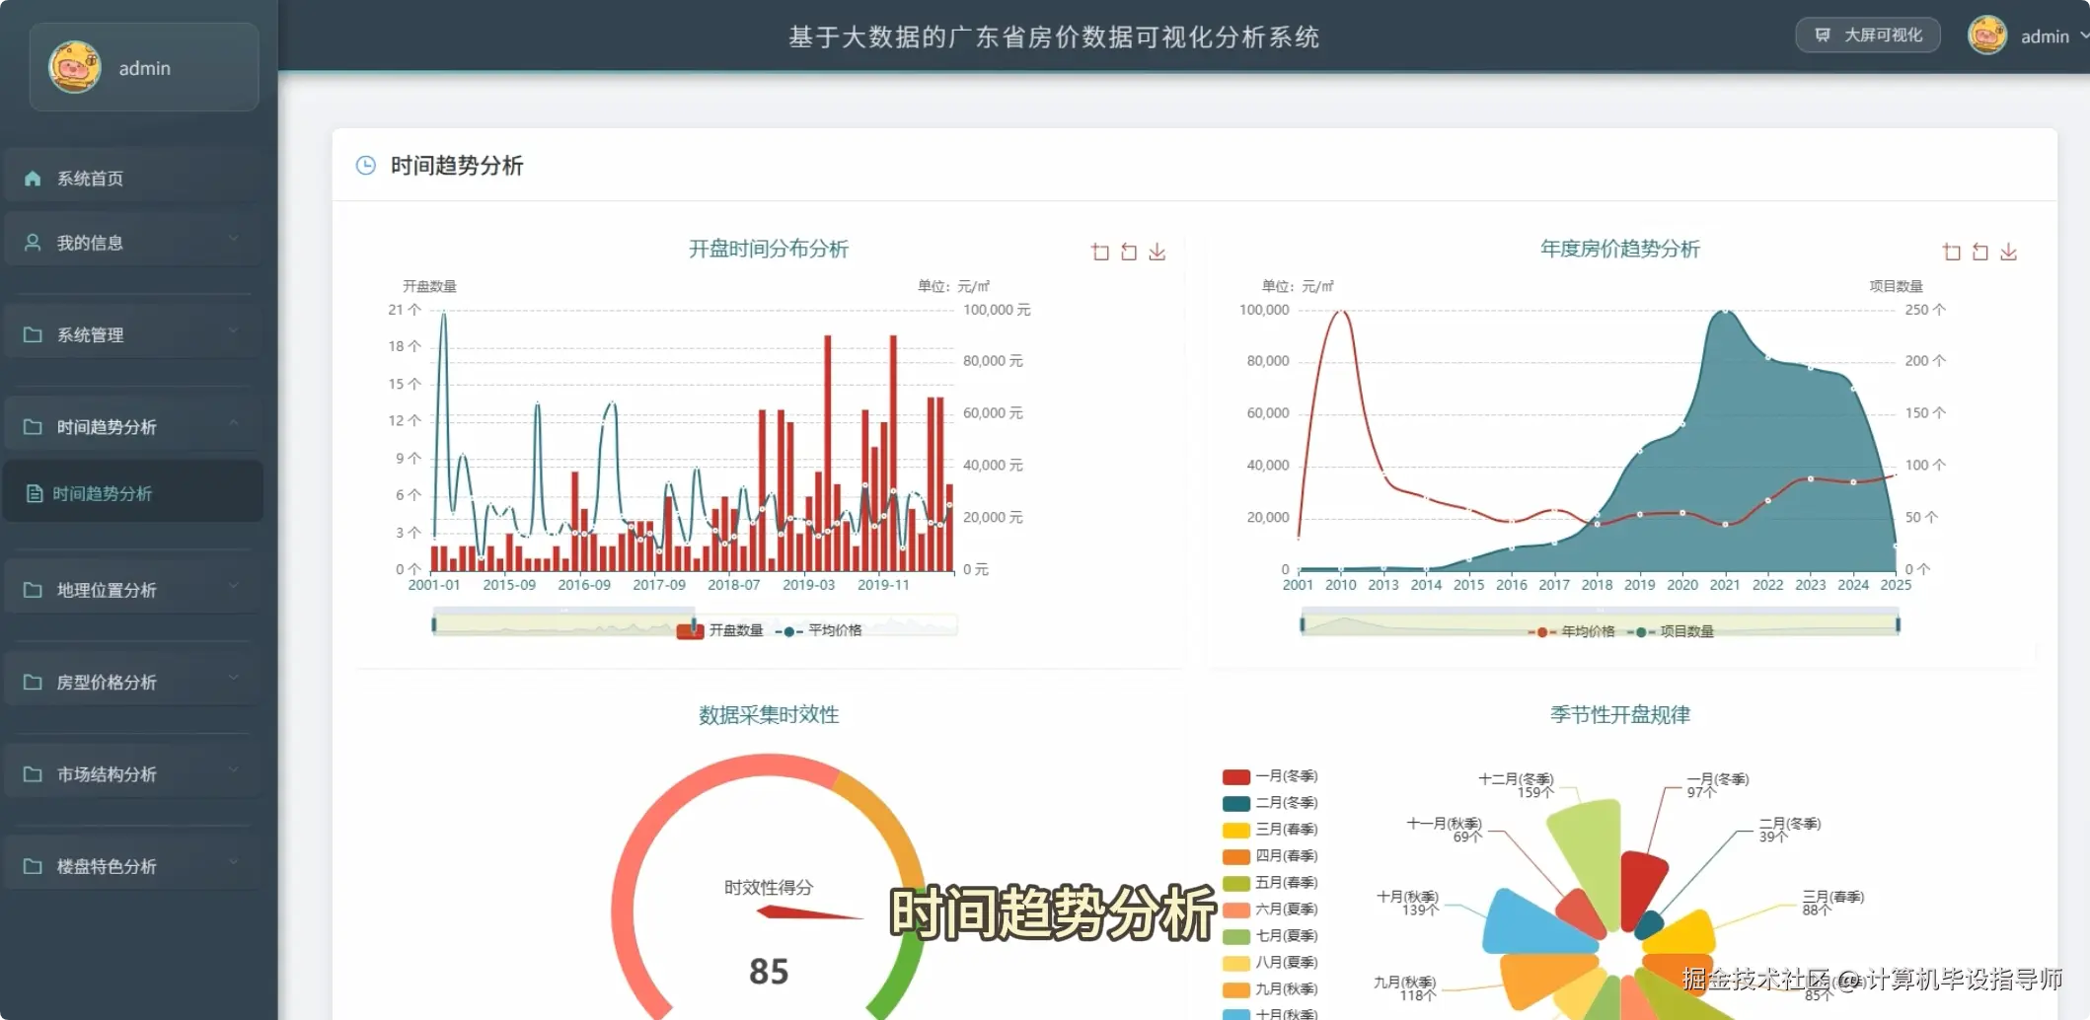Open the admin account dropdown arrow
The width and height of the screenshot is (2090, 1020).
tap(2083, 36)
